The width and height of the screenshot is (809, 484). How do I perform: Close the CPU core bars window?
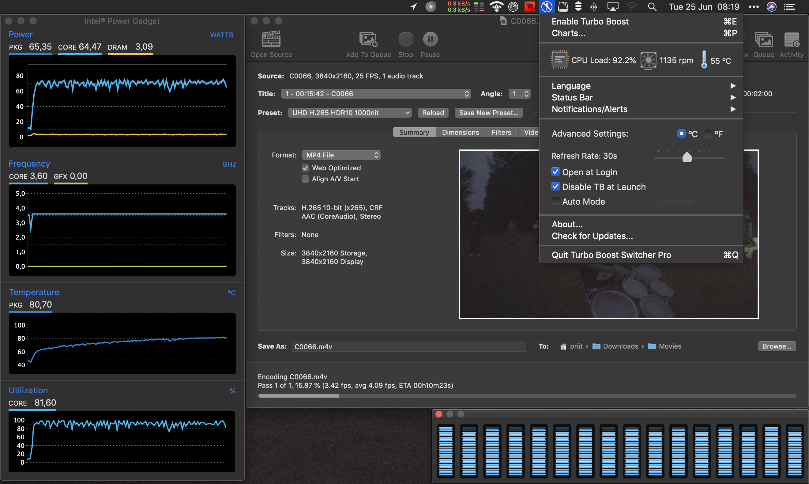tap(439, 414)
